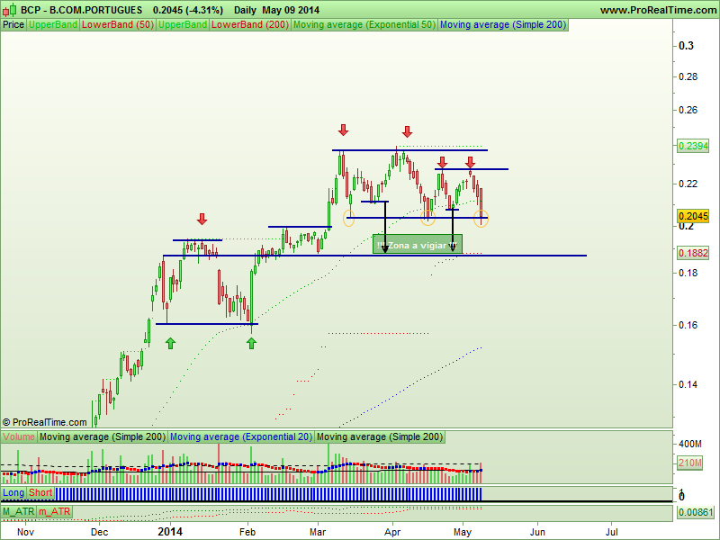Click the Nov month label on time axis
This screenshot has height=540, width=720.
[x=25, y=532]
